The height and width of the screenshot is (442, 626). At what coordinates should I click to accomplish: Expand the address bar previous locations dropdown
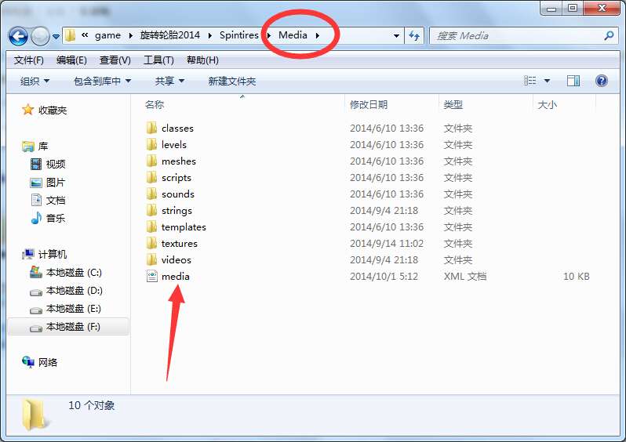point(396,36)
